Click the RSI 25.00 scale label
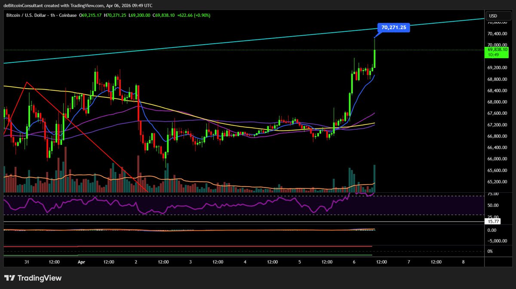Screen dimensions: 516x289 (493, 217)
